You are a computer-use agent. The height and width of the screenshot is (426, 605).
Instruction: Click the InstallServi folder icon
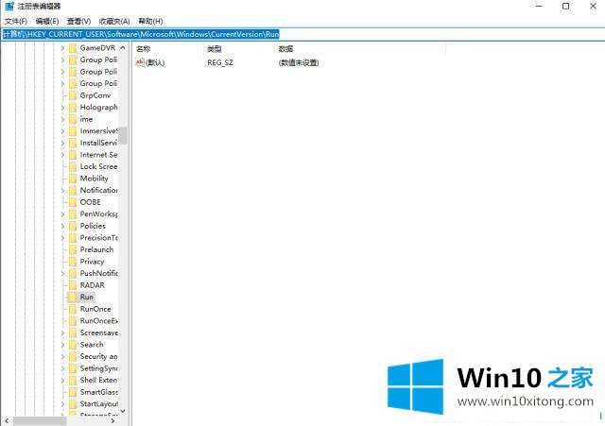73,143
